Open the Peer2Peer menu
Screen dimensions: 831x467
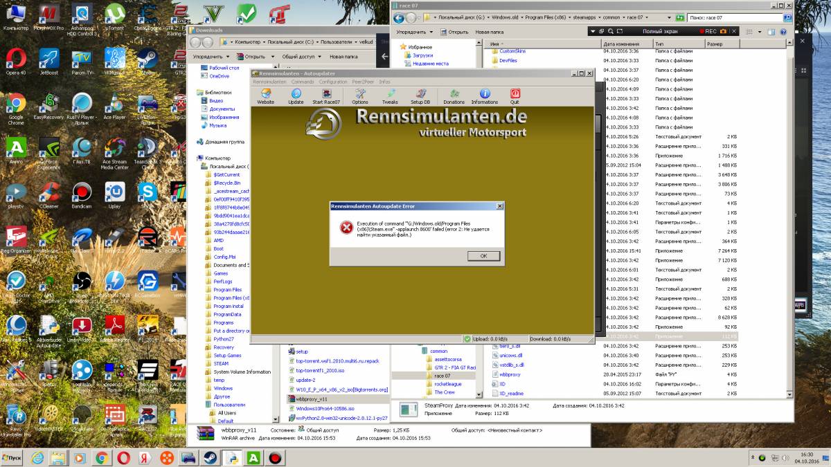[x=363, y=82]
